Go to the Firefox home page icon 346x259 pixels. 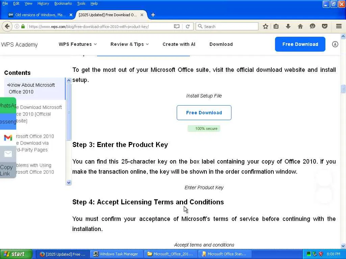click(x=300, y=26)
